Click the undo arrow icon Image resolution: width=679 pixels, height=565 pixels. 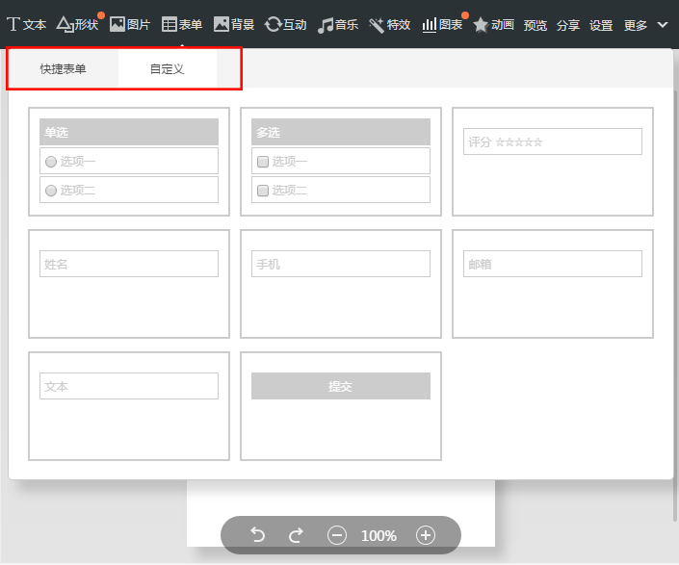click(x=258, y=535)
